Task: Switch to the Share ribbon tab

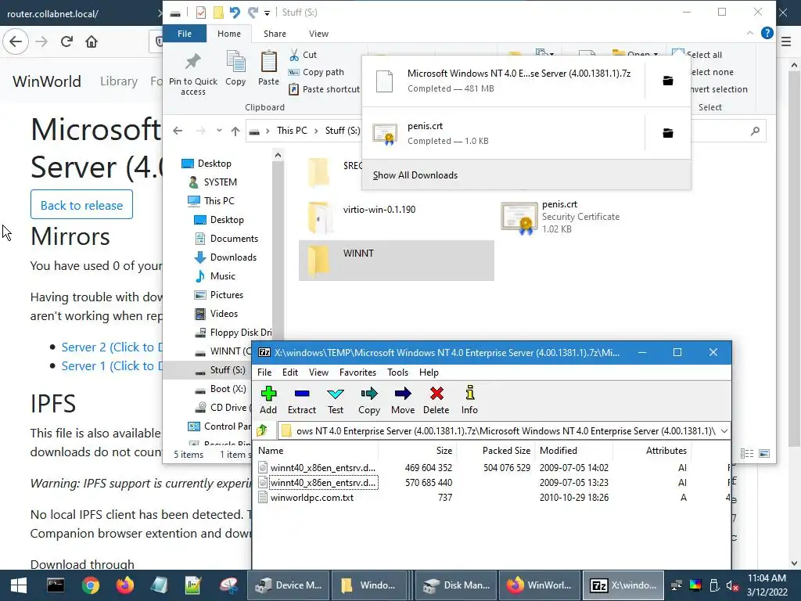Action: (275, 34)
